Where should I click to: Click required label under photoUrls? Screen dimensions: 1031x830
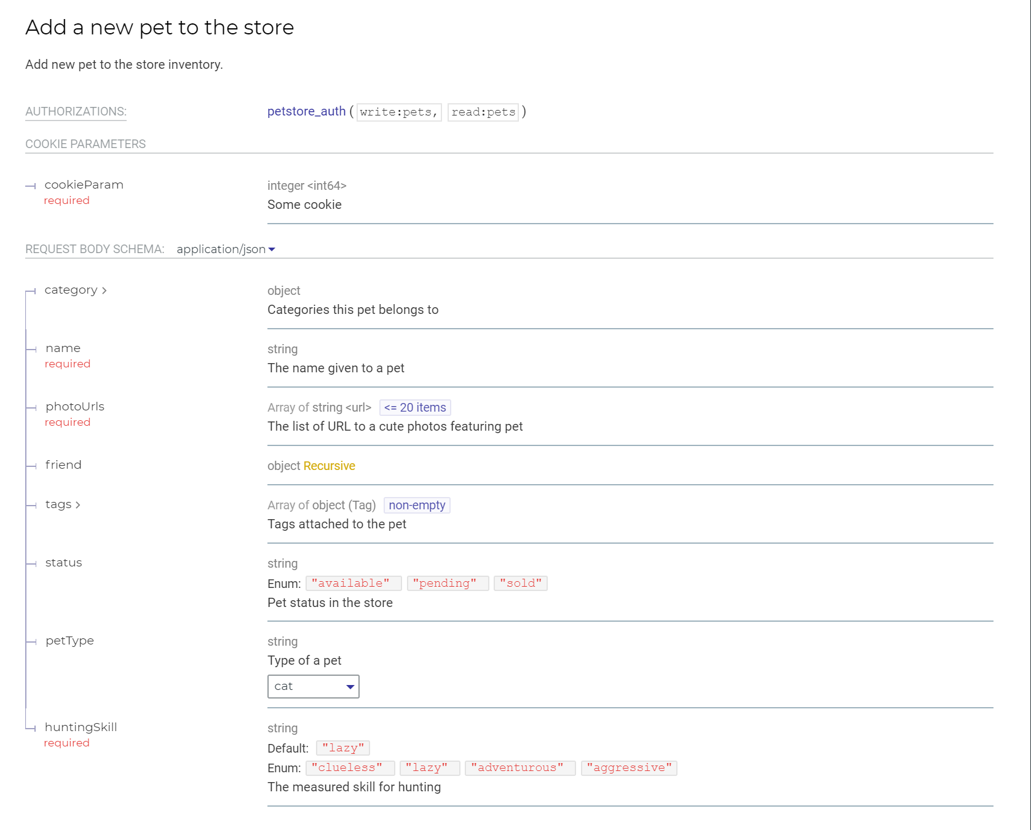pyautogui.click(x=68, y=422)
